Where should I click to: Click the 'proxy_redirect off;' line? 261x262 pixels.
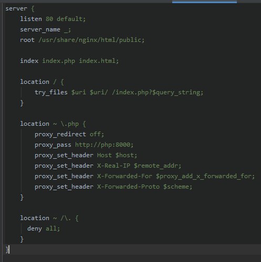click(x=69, y=134)
